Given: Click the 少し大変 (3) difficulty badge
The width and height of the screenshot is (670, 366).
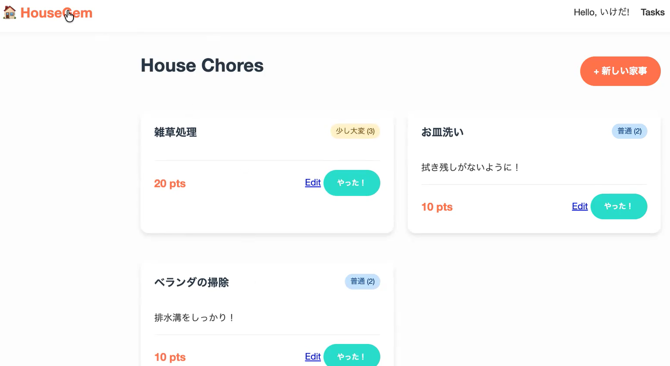Looking at the screenshot, I should 355,131.
